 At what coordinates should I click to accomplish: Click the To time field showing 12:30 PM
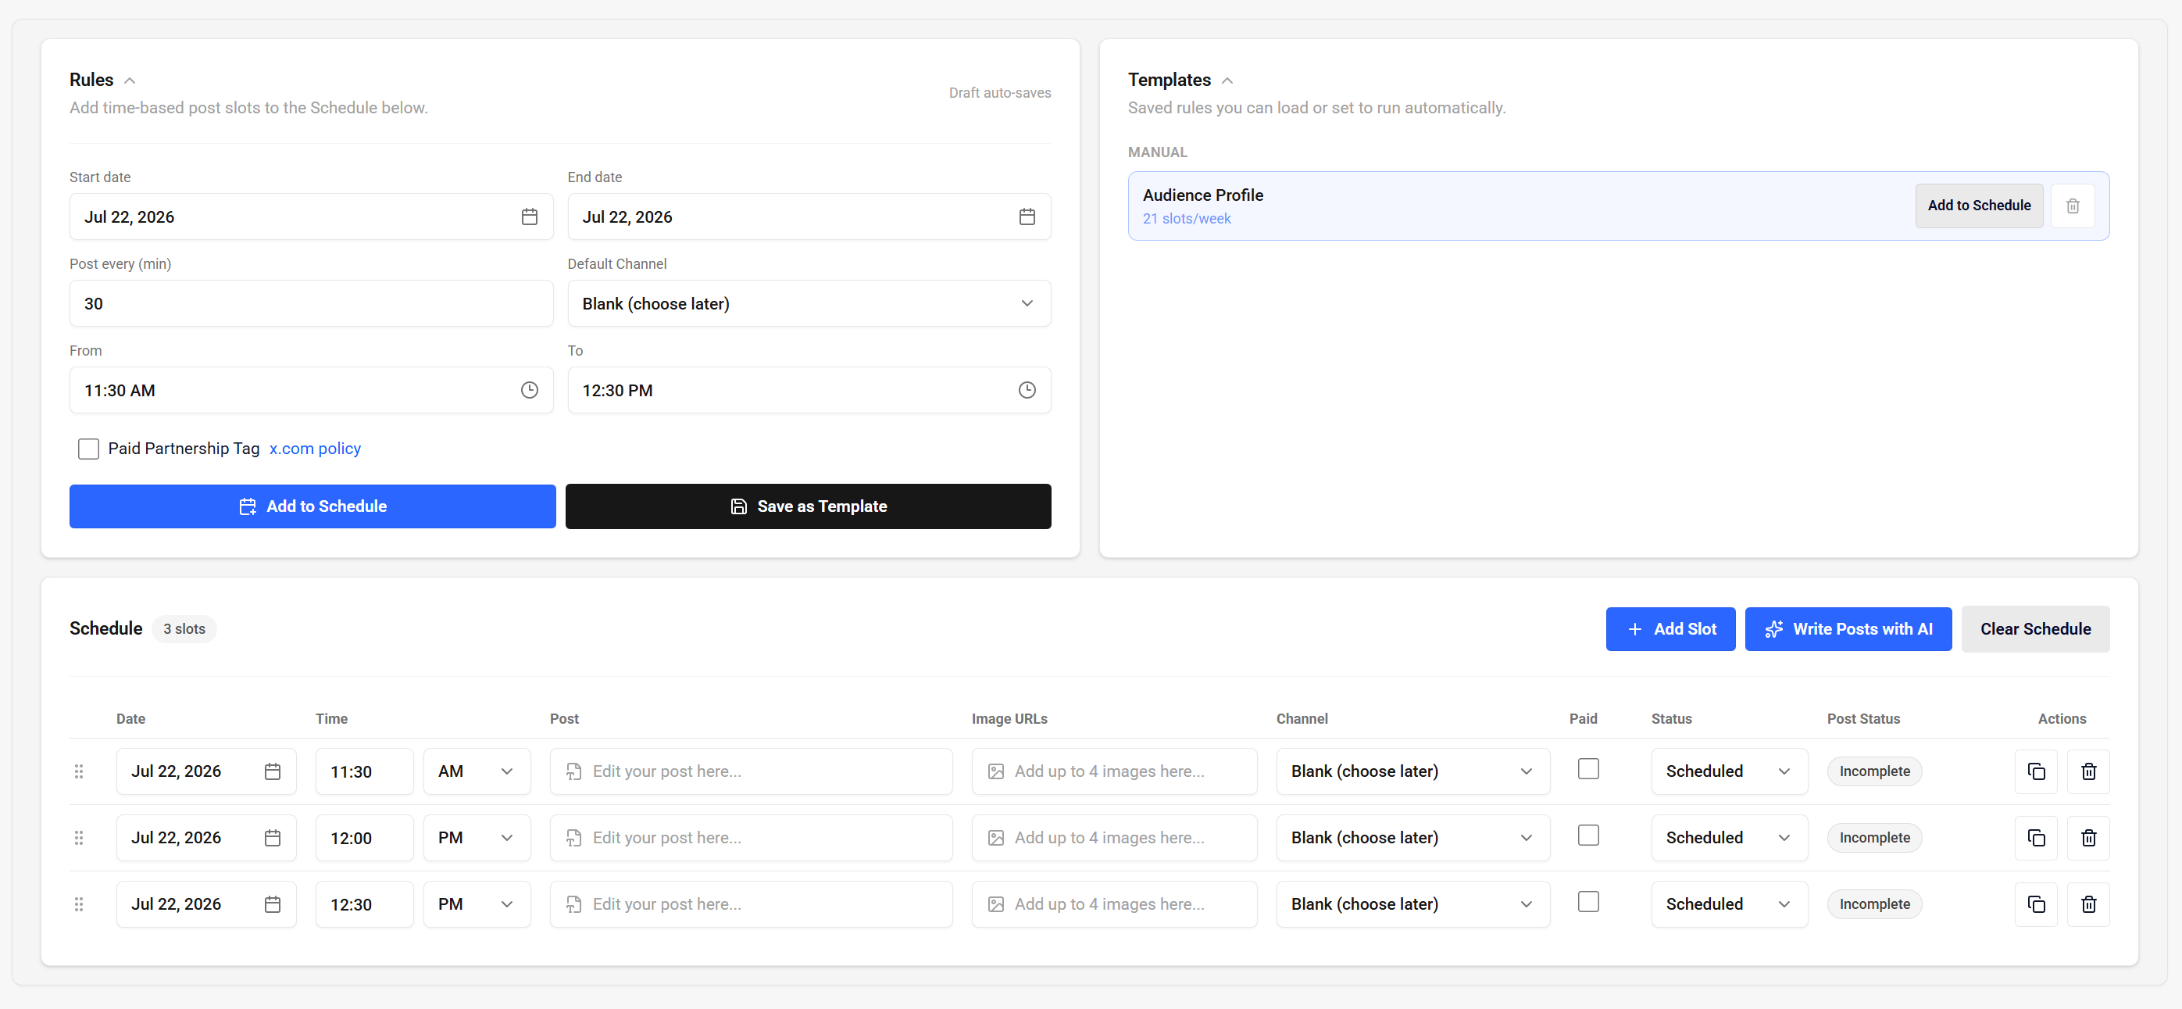click(809, 391)
